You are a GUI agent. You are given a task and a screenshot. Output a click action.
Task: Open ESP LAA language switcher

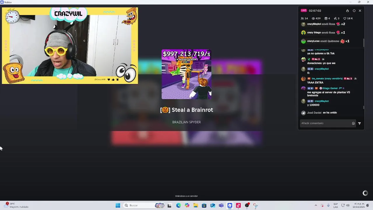(x=336, y=205)
